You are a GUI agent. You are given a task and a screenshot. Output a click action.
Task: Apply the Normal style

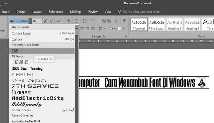[x=139, y=24]
